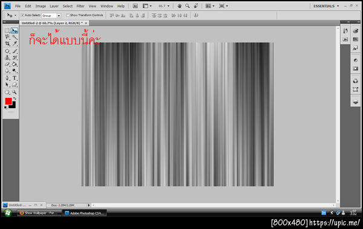Expand the toolbox column arrows
Screen dimensions: 363x229
point(4,22)
